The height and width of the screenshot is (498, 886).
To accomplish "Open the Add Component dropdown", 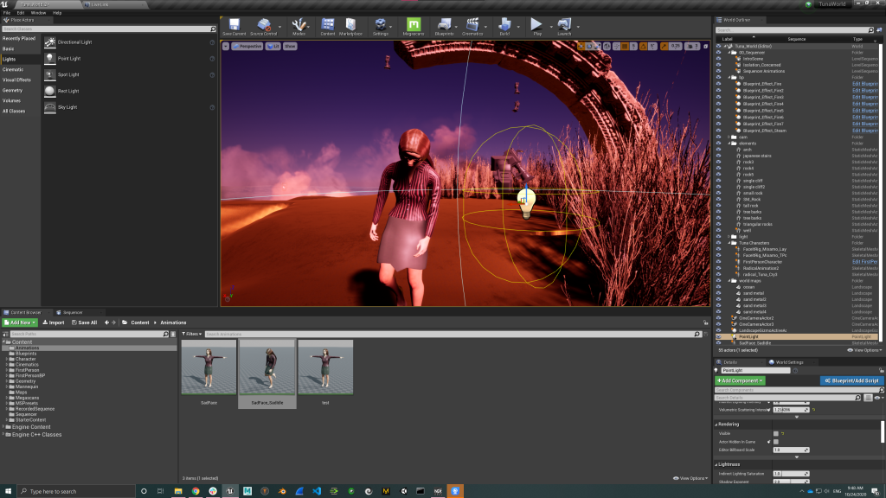I will (x=740, y=380).
